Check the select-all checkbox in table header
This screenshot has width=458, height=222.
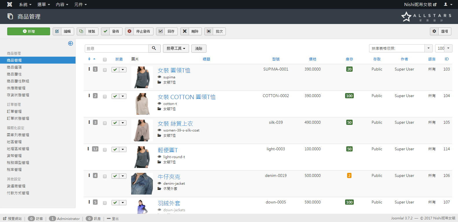click(x=105, y=60)
